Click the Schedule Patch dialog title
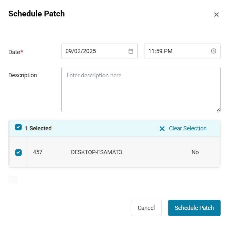The width and height of the screenshot is (228, 225). point(36,14)
